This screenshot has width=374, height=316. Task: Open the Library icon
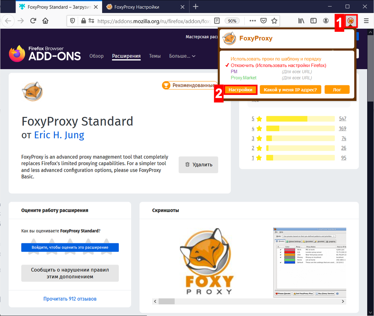coord(301,21)
